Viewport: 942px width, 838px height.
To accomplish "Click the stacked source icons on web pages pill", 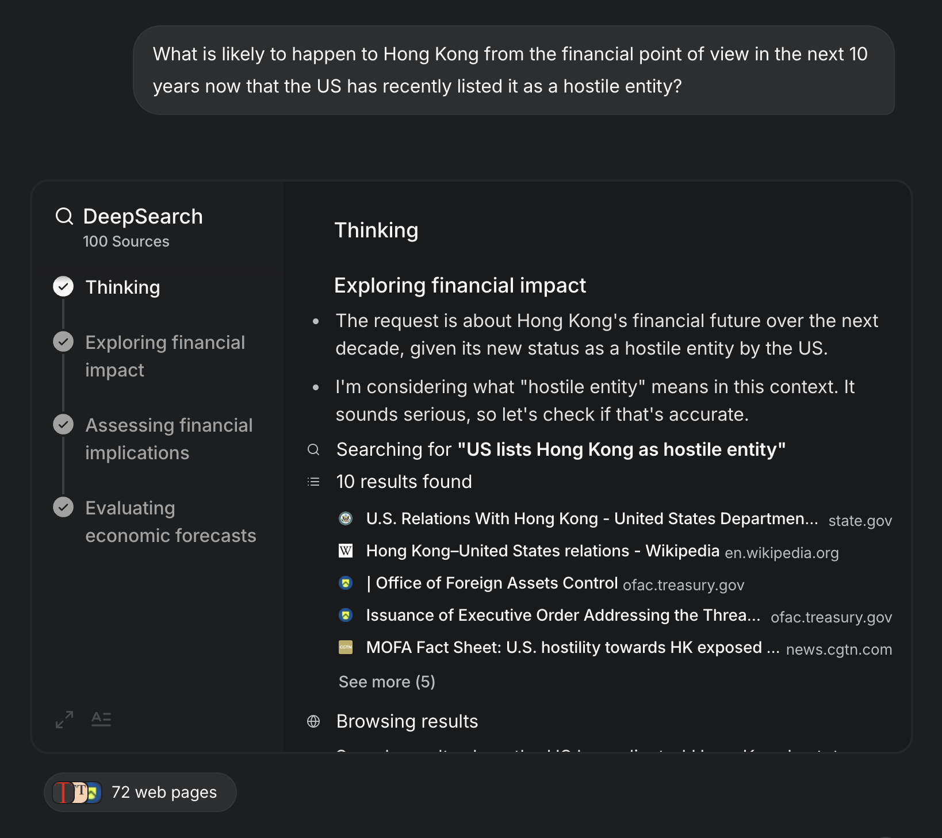I will [x=77, y=793].
